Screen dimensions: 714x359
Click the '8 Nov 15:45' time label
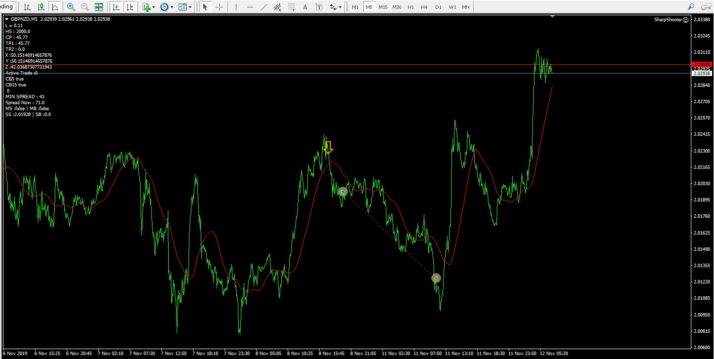pos(332,354)
